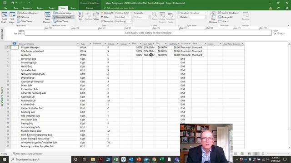Screen dimensions: 291x163
Task: Open the Team Planner view
Action: 47,18
